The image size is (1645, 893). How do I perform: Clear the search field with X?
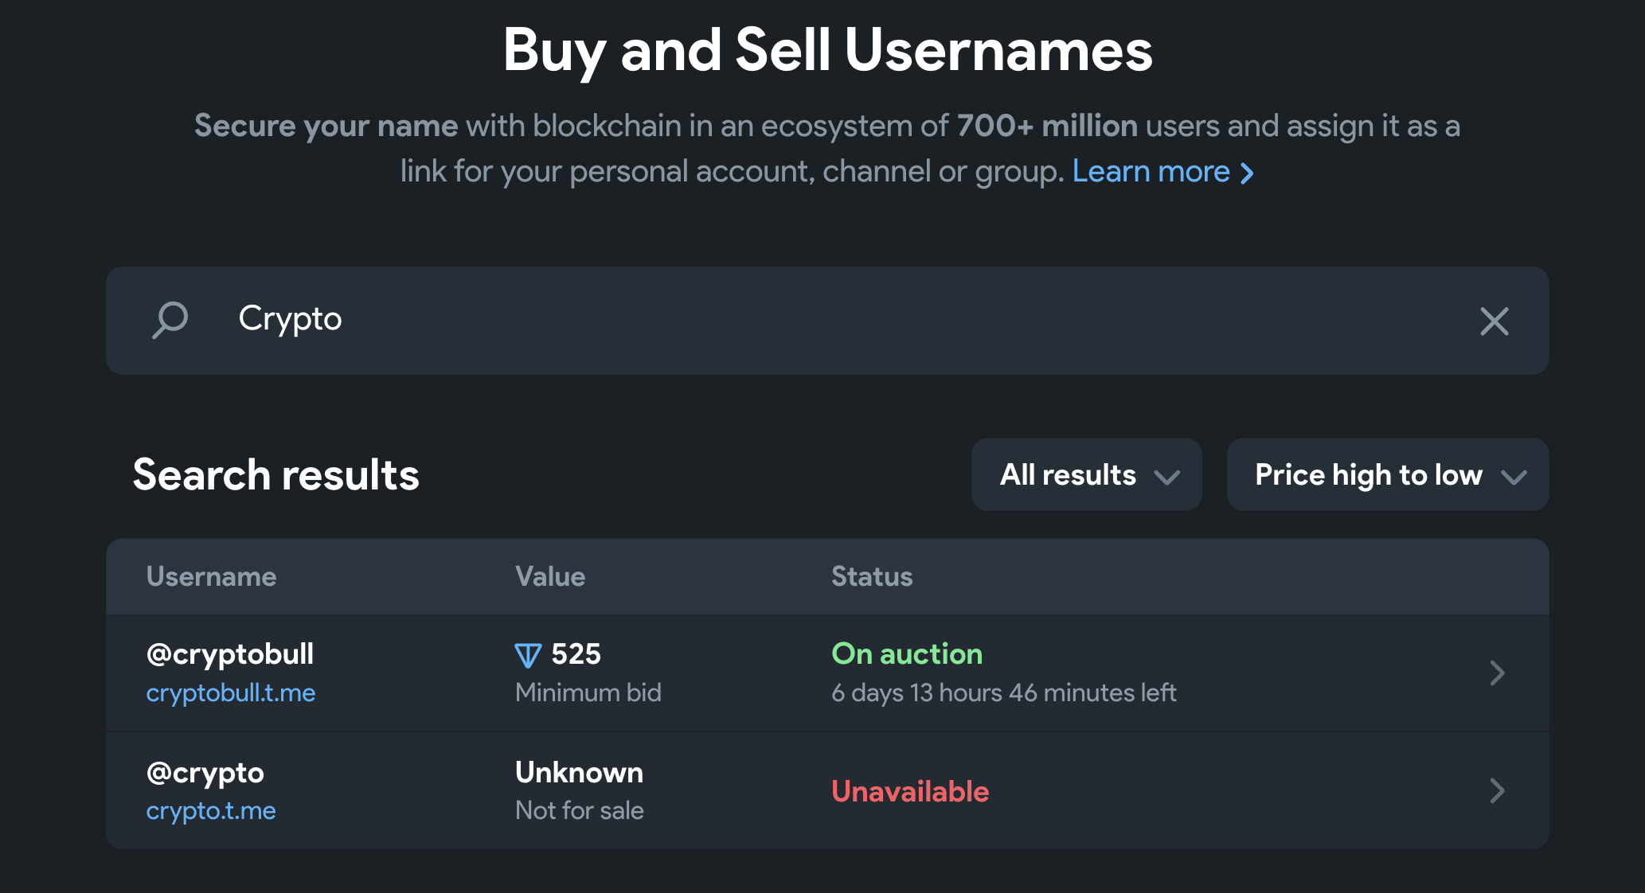click(1494, 322)
